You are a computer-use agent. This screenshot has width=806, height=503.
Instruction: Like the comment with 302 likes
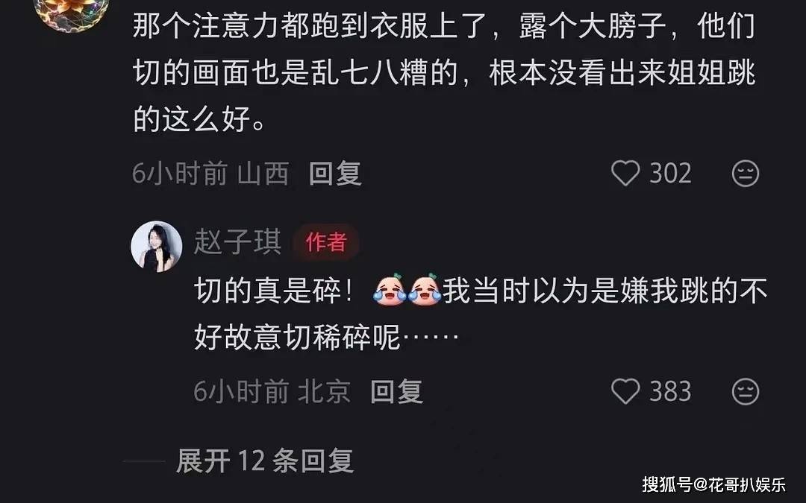coord(625,173)
